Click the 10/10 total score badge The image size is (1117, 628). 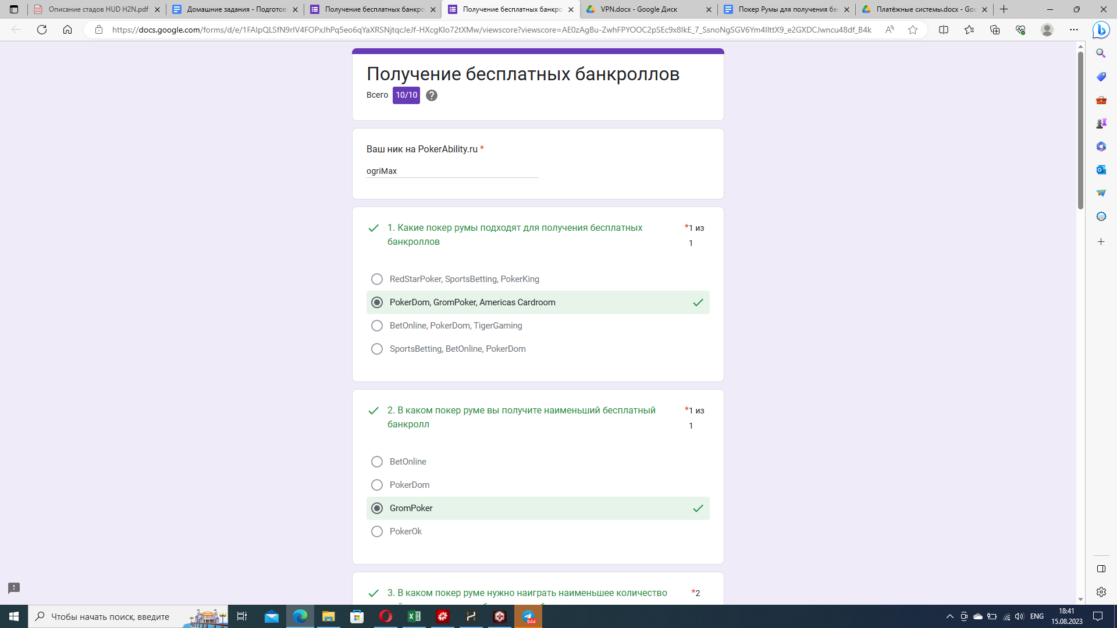[406, 95]
